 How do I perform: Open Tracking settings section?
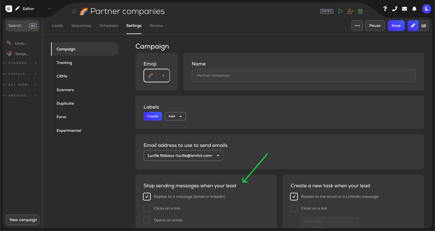pos(64,63)
